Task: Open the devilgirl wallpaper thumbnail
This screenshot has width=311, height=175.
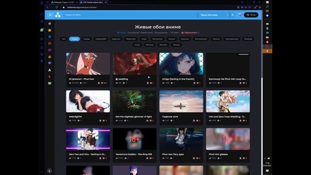Action: pyautogui.click(x=88, y=102)
